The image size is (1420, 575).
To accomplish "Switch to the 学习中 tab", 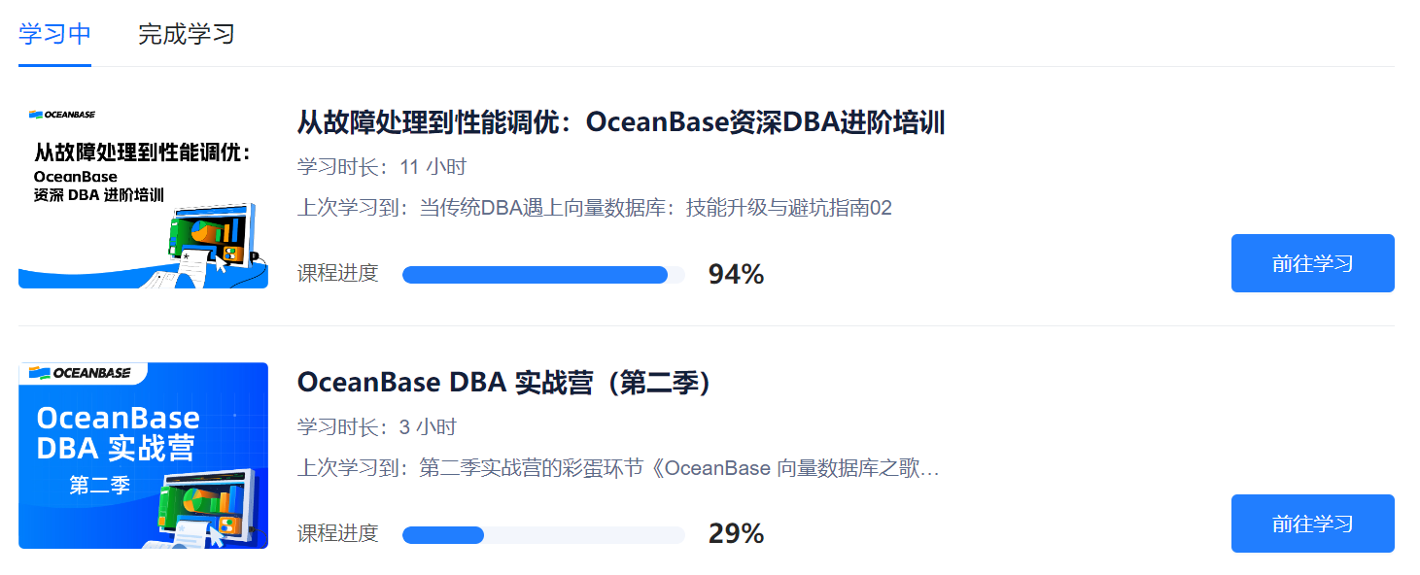I will point(54,34).
